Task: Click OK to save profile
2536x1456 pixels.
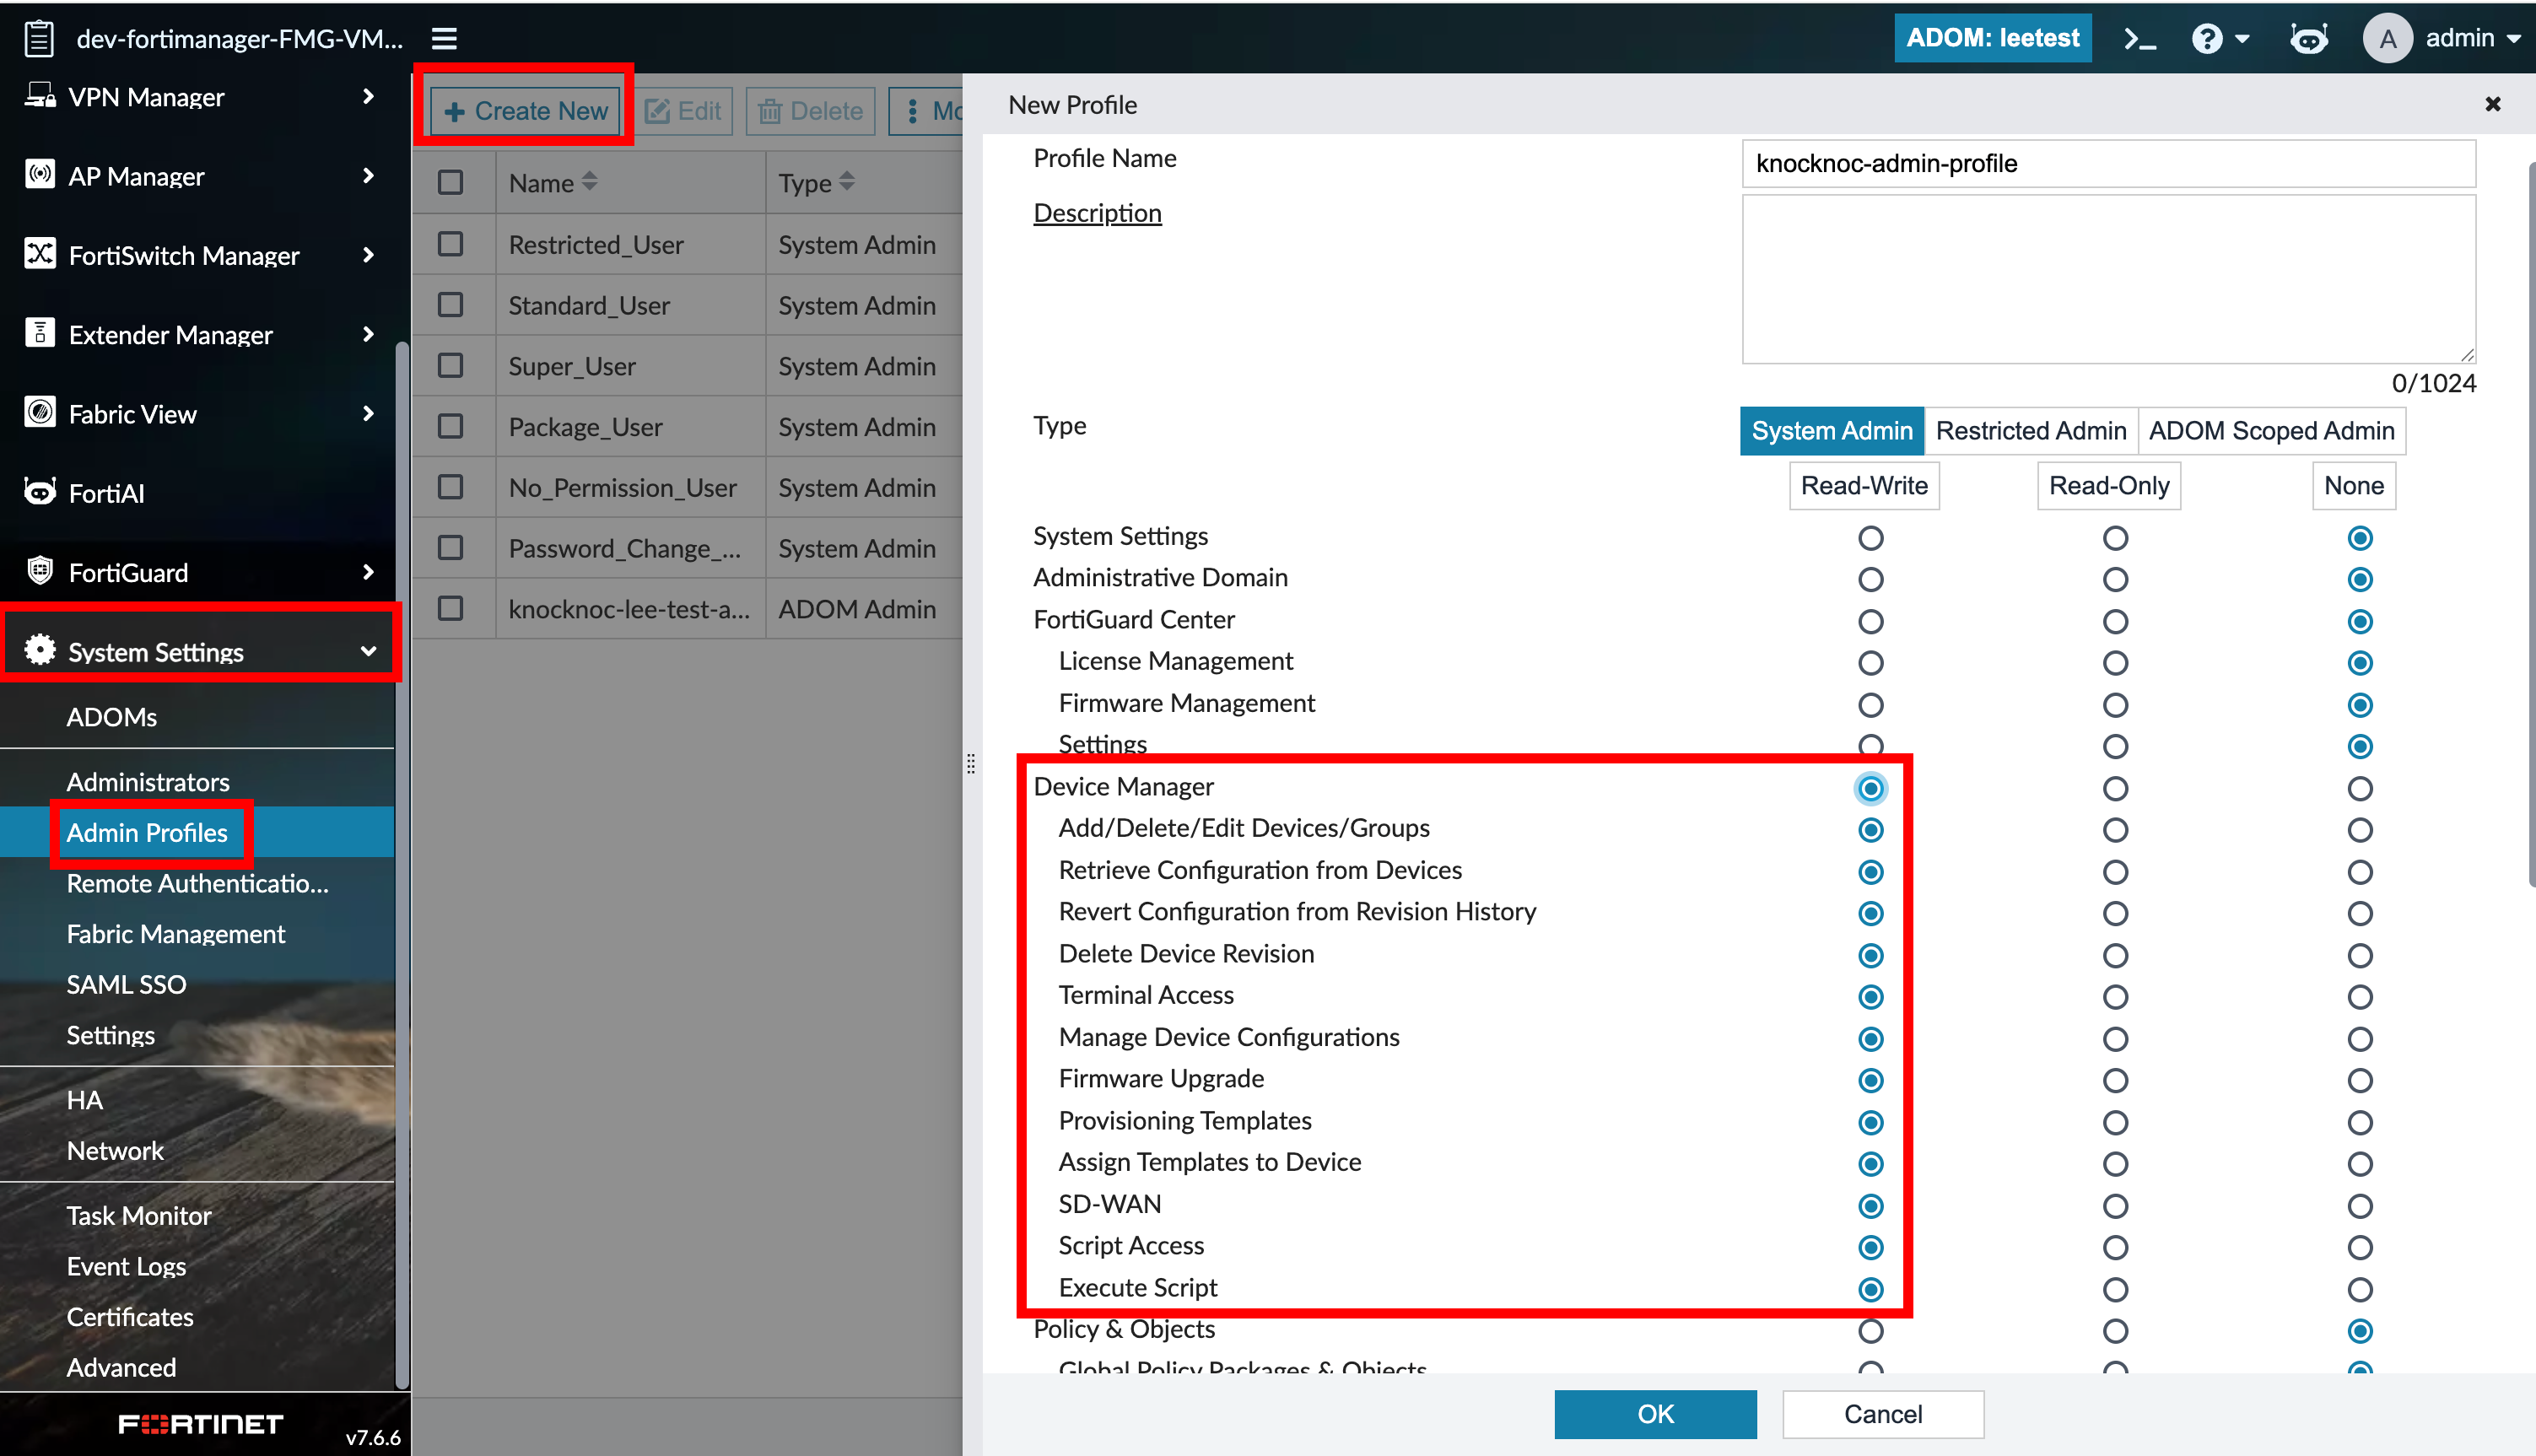Action: tap(1654, 1413)
